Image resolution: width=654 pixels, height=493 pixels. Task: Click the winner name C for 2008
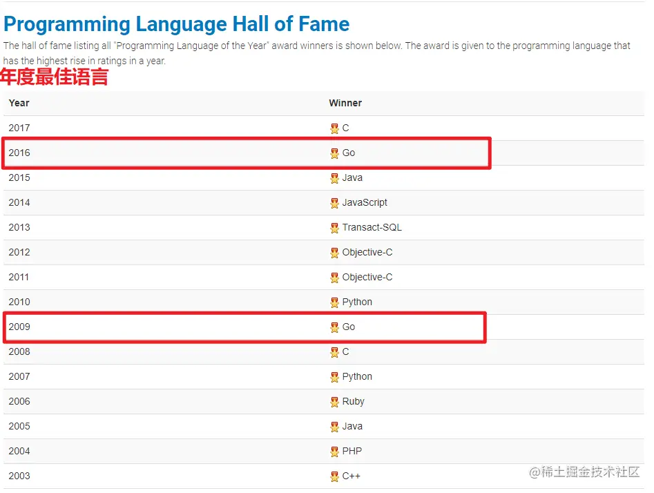pos(345,351)
